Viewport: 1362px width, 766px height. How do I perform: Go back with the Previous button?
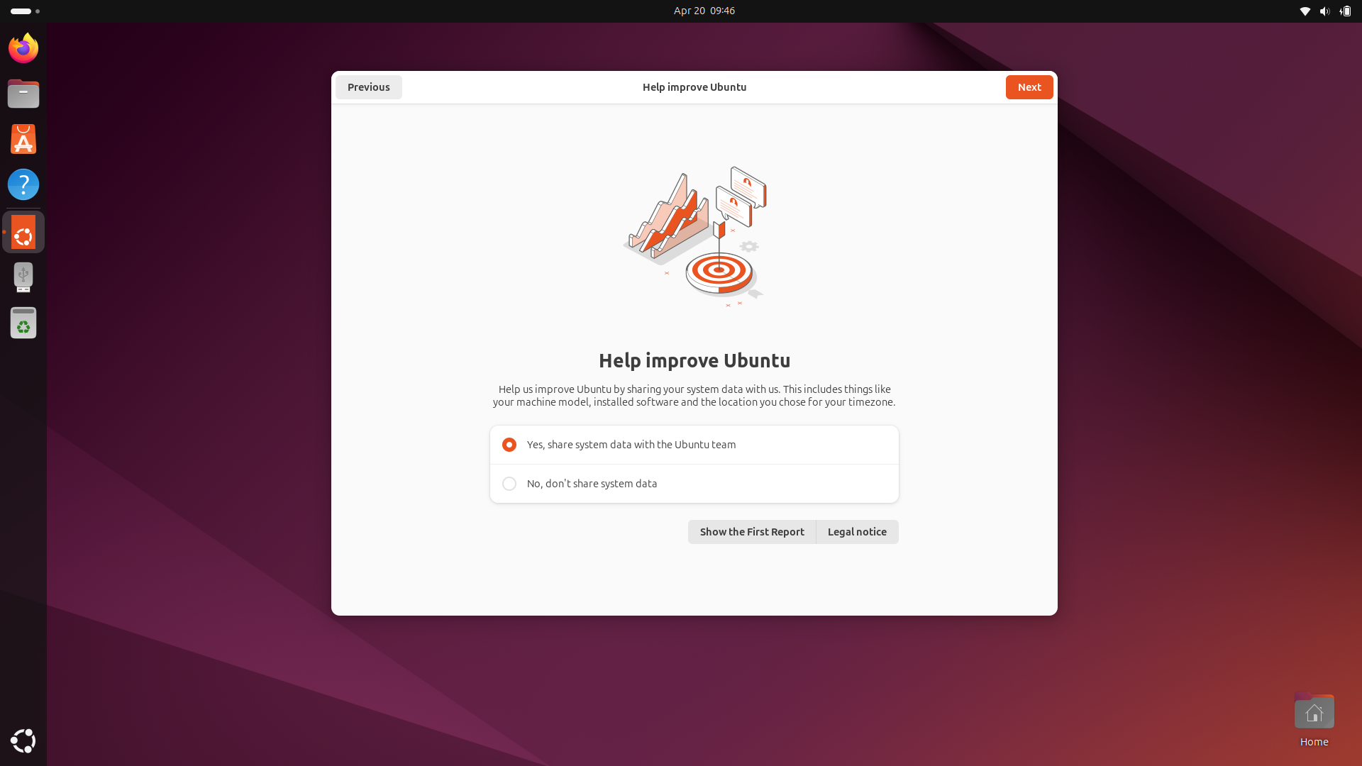point(369,87)
